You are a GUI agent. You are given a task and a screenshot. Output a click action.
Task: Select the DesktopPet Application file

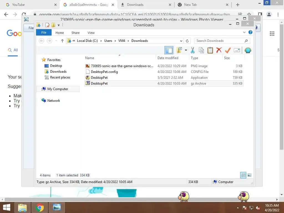pyautogui.click(x=164, y=78)
